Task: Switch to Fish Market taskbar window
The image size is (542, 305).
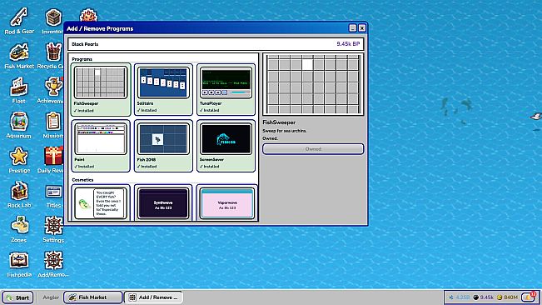Action: pos(93,297)
